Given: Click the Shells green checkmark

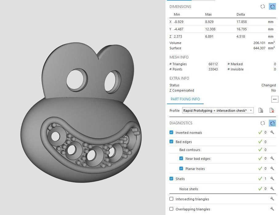Looking at the screenshot, I should [260, 179].
